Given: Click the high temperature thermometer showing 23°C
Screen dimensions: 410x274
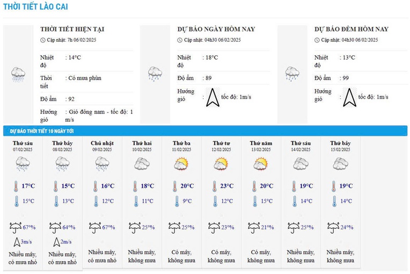Looking at the screenshot, I should (x=215, y=186).
